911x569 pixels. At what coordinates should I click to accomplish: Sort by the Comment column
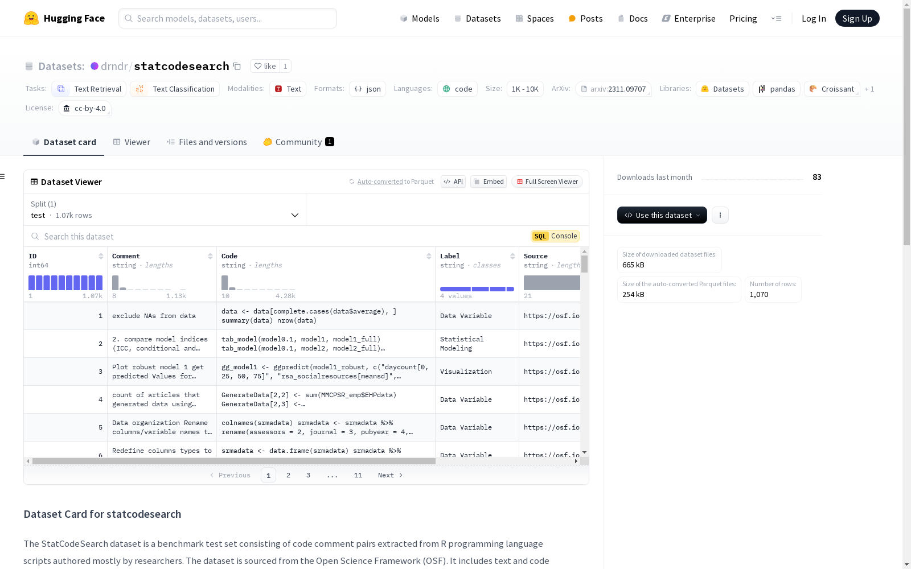[210, 256]
